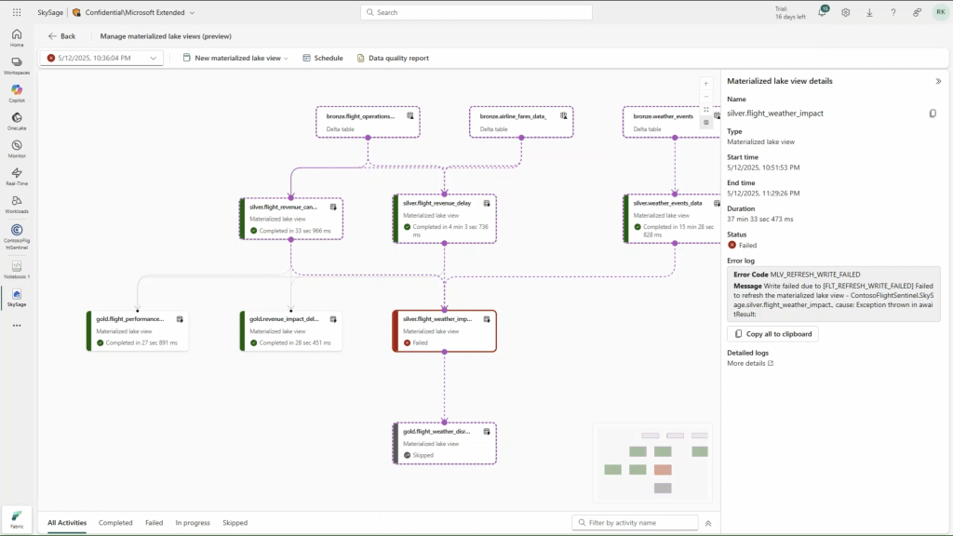Expand the activities panel with the double chevron
This screenshot has height=536, width=953.
708,523
